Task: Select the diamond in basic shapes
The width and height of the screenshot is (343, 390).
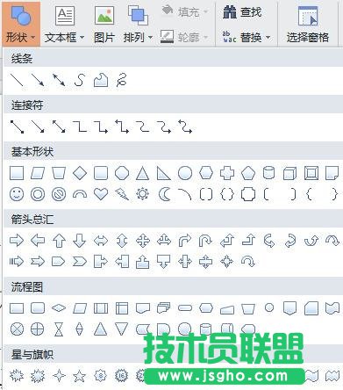Action: point(80,173)
